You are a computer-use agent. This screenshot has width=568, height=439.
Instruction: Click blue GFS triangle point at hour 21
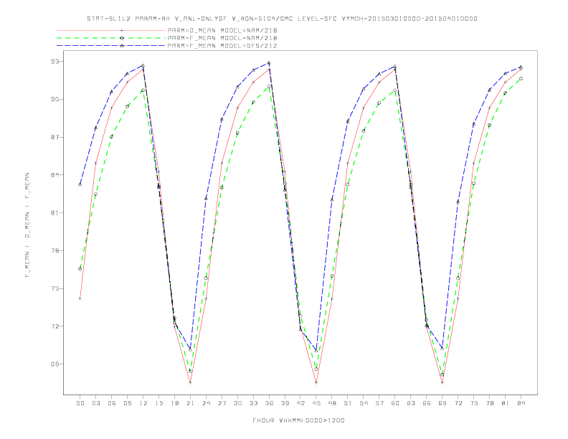(x=190, y=349)
